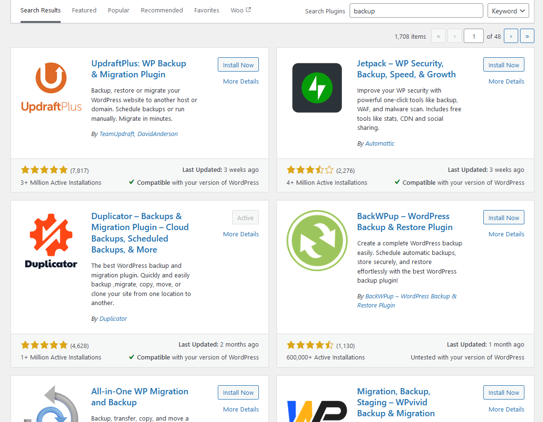Go to next page of results
Image resolution: width=543 pixels, height=422 pixels.
tap(511, 36)
